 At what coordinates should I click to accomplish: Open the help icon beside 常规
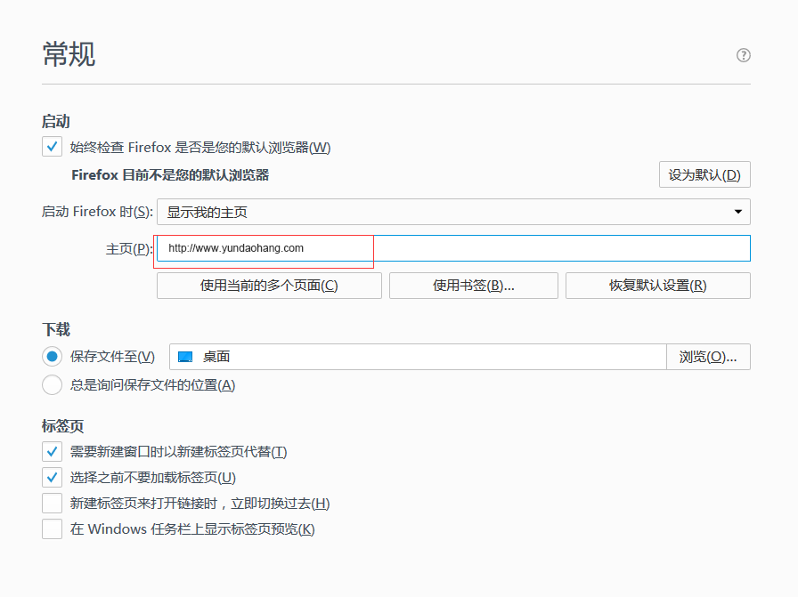[x=743, y=55]
